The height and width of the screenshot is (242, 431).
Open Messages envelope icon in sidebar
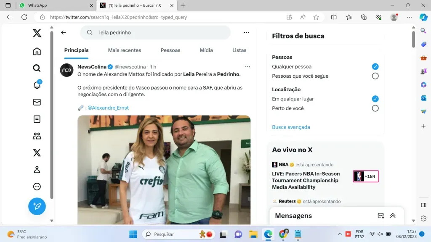click(37, 102)
